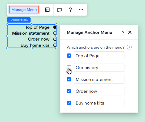Click the Top of Page name field
The image size is (145, 122).
coord(99,56)
